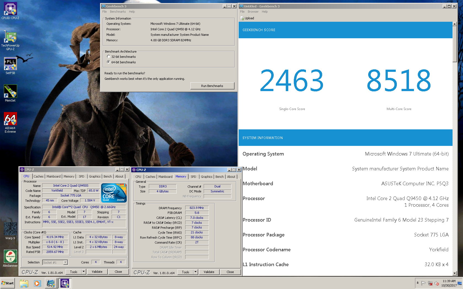
Task: Click Run Benchmarks button
Action: click(212, 86)
